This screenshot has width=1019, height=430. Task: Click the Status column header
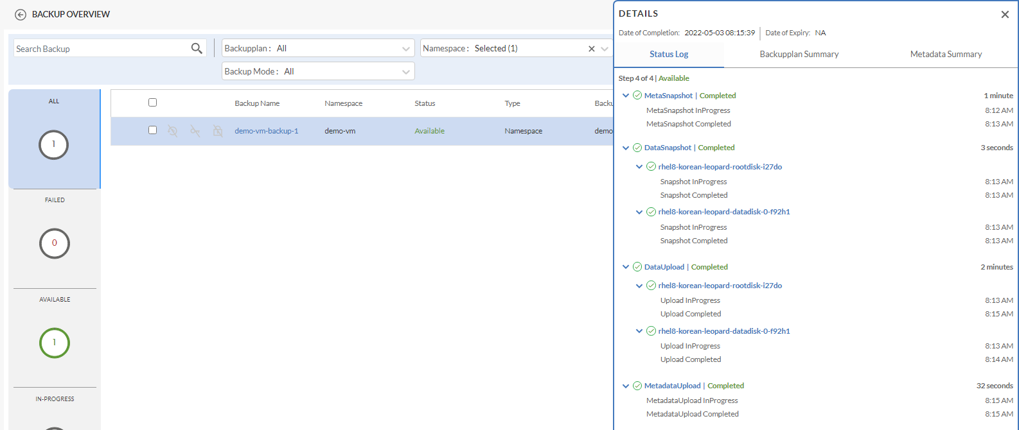pos(425,103)
